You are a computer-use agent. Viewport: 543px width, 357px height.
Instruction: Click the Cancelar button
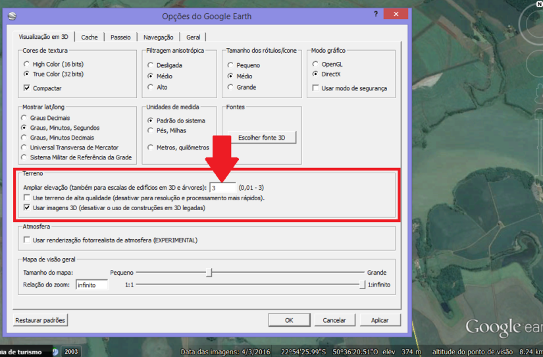[x=334, y=320]
